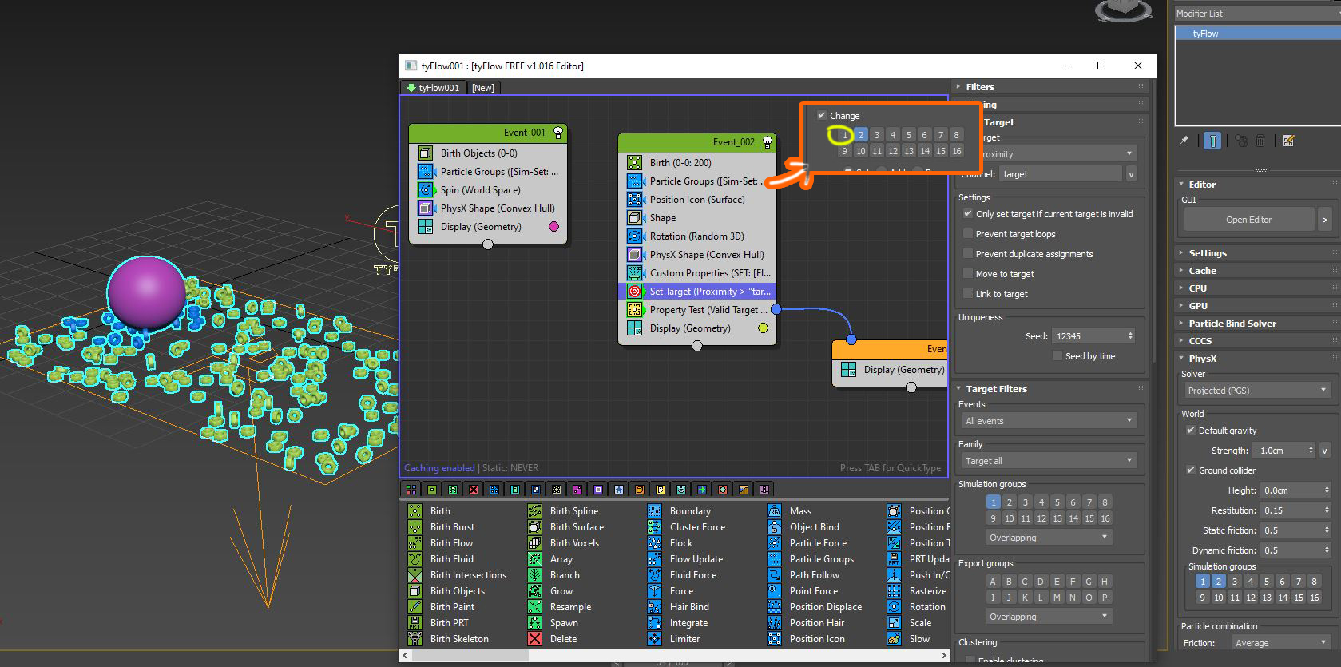
Task: Choose the Hair Bind operator icon
Action: (654, 607)
